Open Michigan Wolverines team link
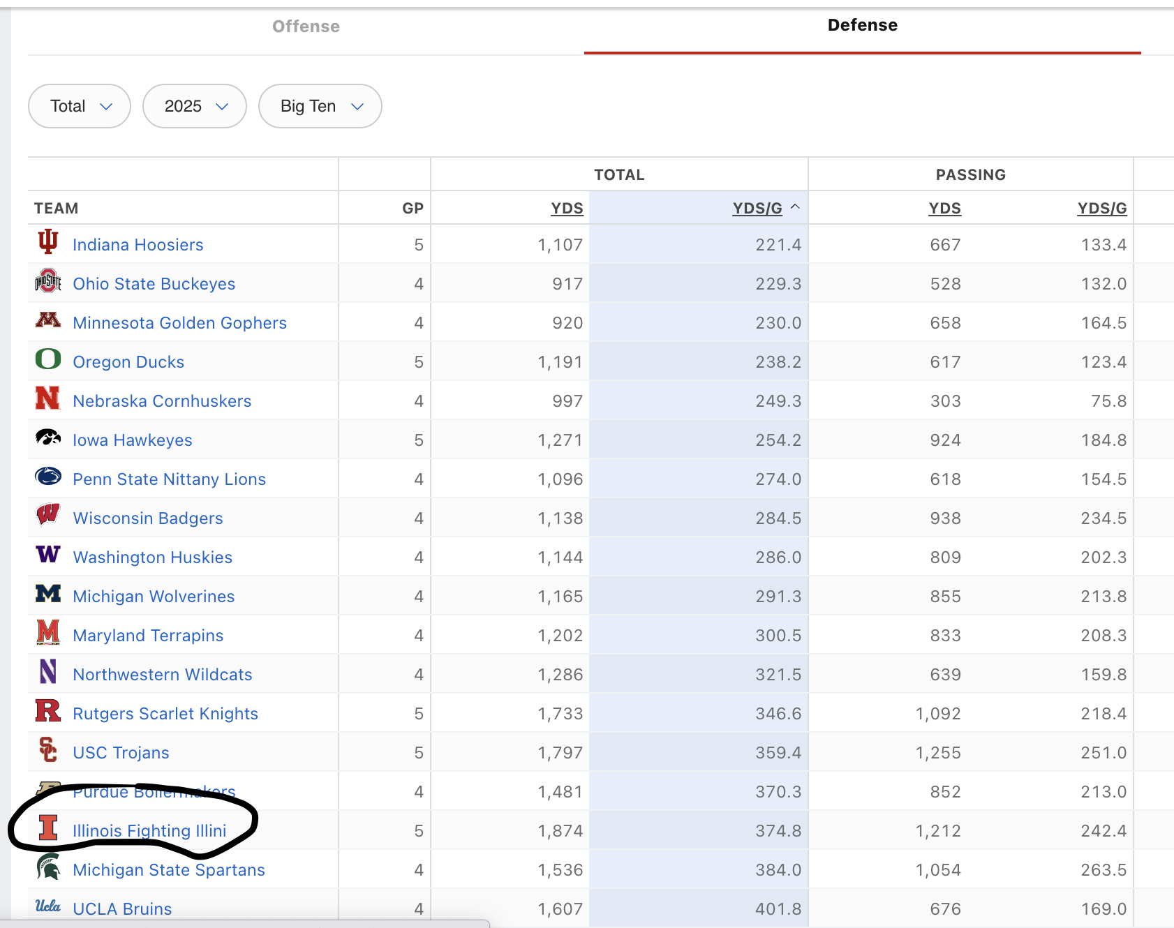 (154, 597)
